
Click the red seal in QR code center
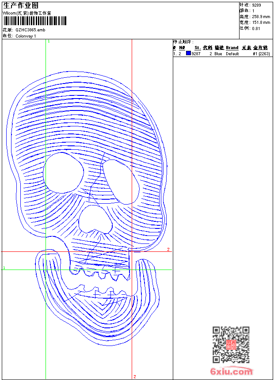point(231,345)
